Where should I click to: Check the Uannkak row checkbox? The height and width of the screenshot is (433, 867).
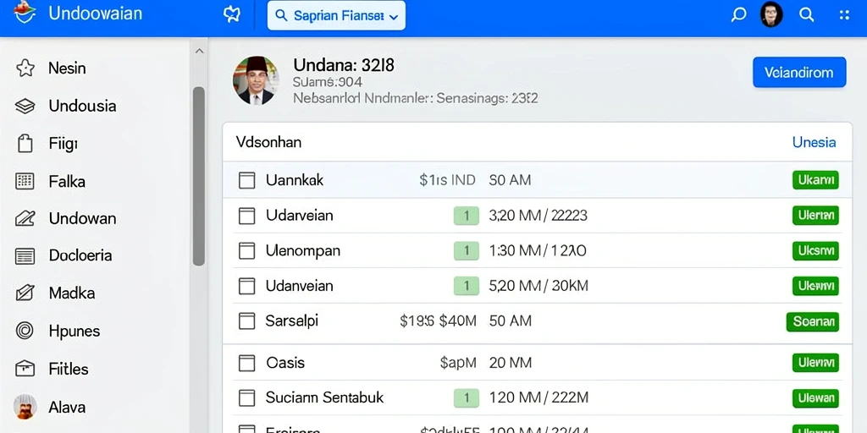[x=246, y=180]
